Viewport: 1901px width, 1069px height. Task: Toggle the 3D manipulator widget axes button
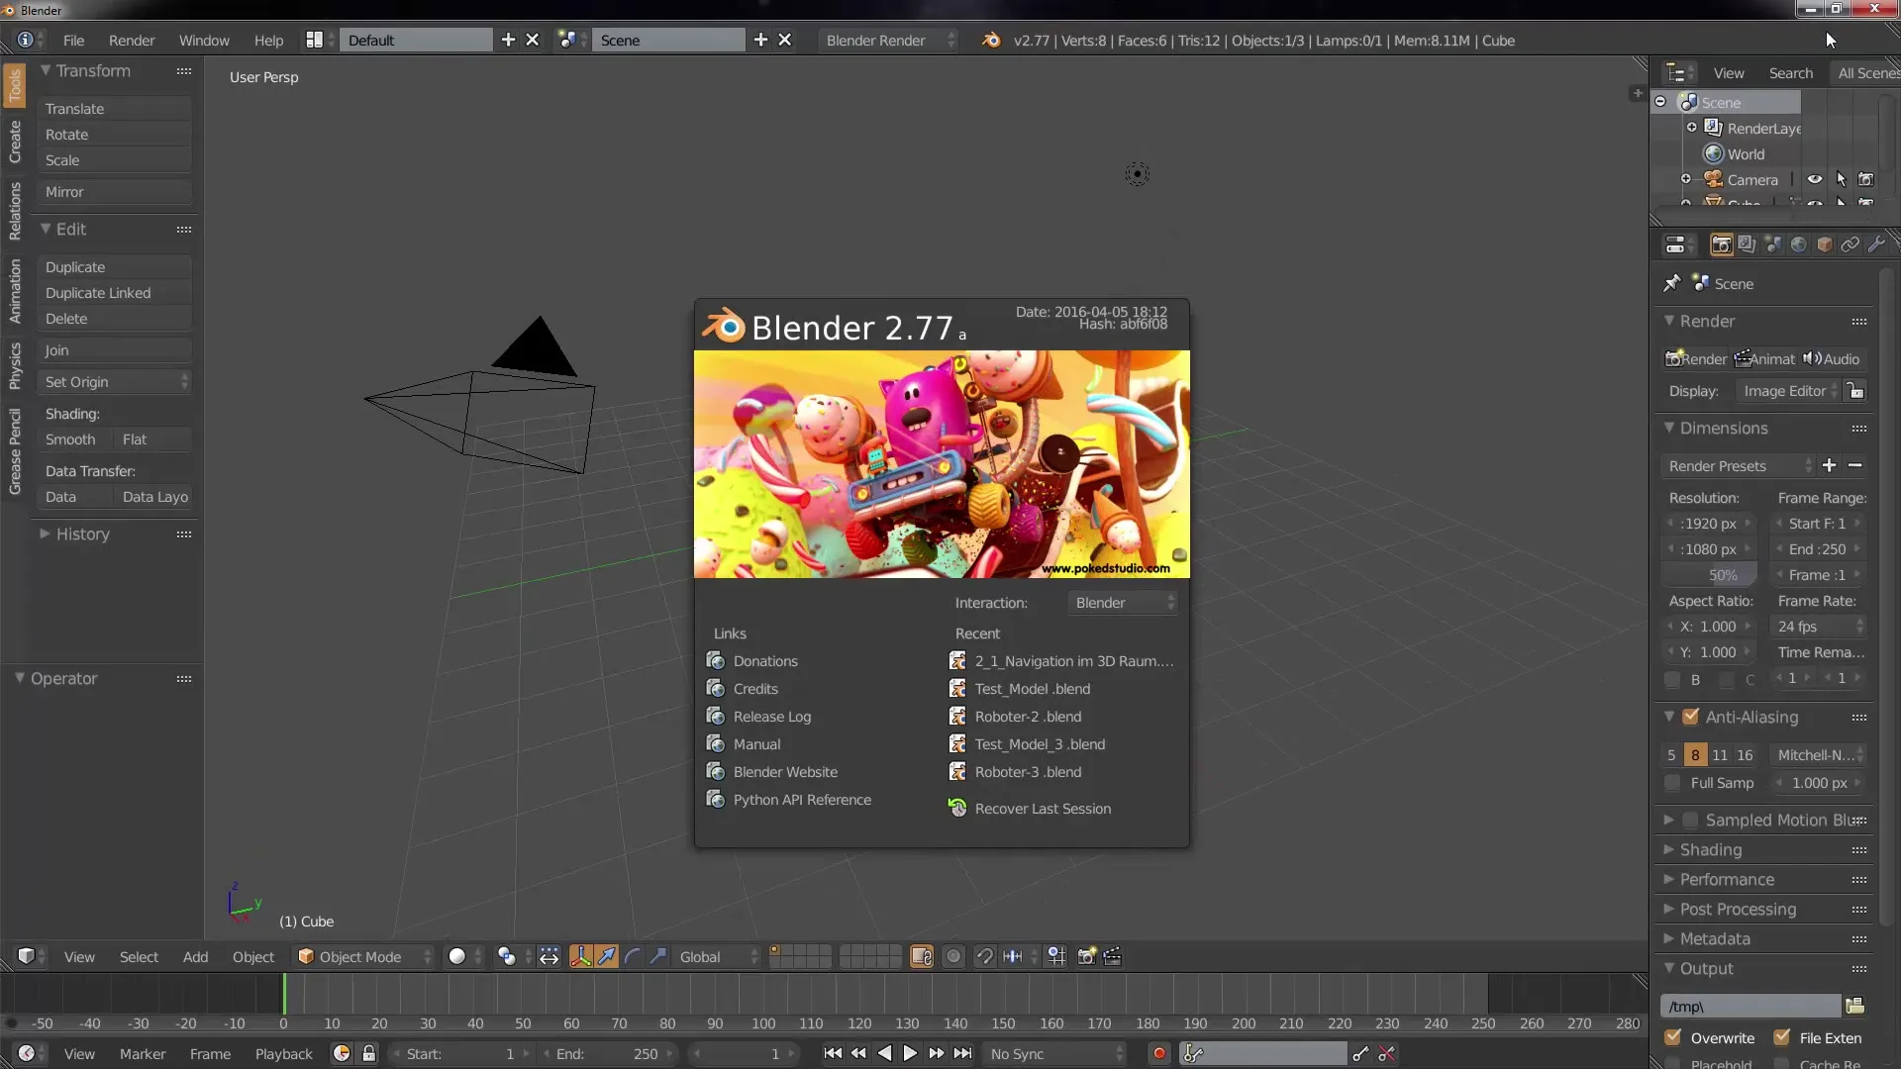coord(581,956)
